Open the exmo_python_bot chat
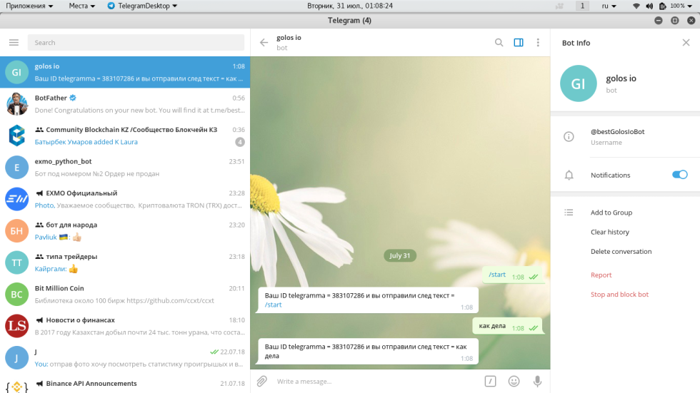This screenshot has height=393, width=700. (125, 168)
